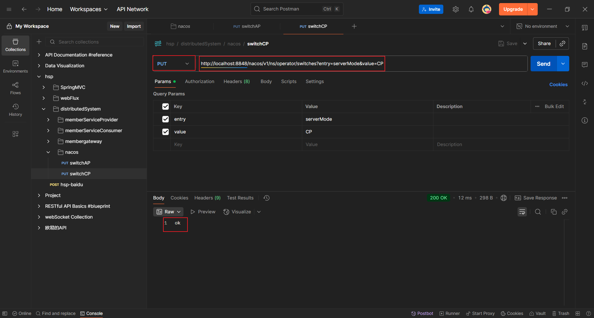The width and height of the screenshot is (594, 318).
Task: Click the code snippet icon
Action: click(584, 83)
